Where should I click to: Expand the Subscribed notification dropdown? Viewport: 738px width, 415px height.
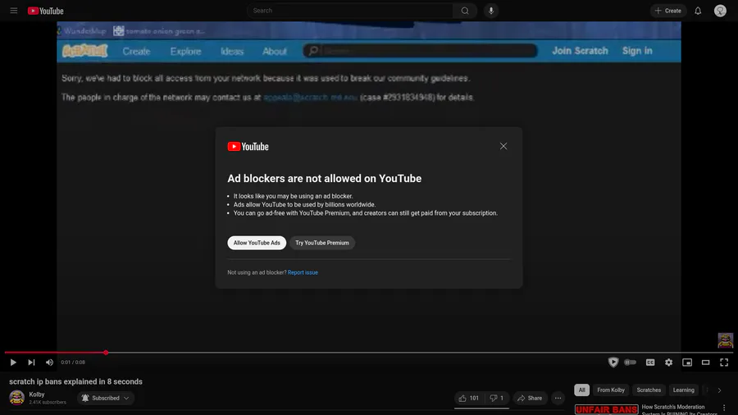click(x=106, y=398)
